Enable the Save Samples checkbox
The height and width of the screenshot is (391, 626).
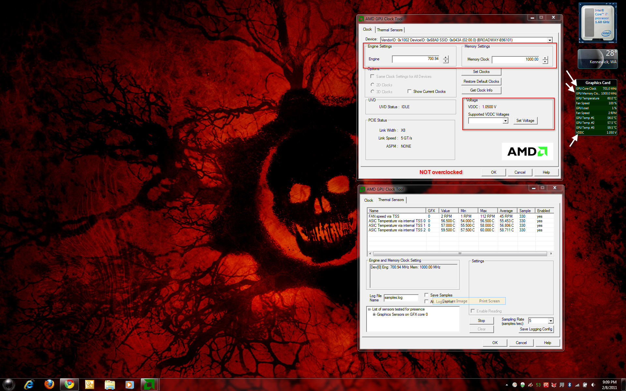(x=426, y=295)
